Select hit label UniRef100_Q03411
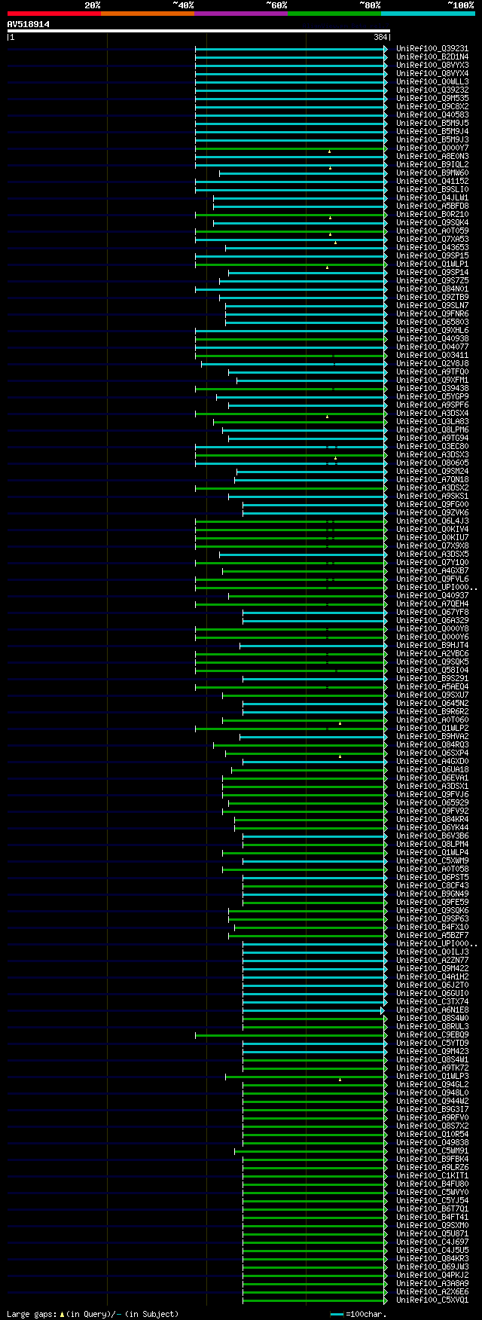 (432, 356)
